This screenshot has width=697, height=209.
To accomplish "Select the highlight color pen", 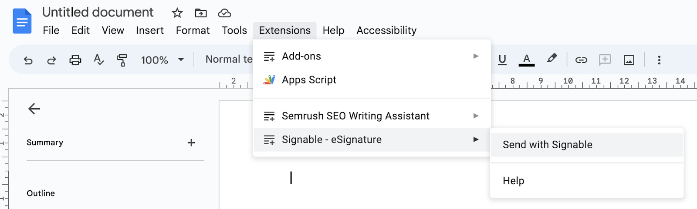I will [x=552, y=59].
